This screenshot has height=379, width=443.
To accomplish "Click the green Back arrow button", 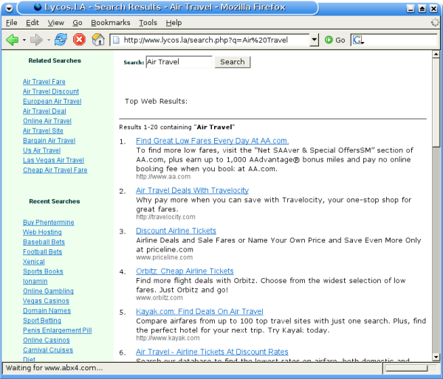I will 12,40.
